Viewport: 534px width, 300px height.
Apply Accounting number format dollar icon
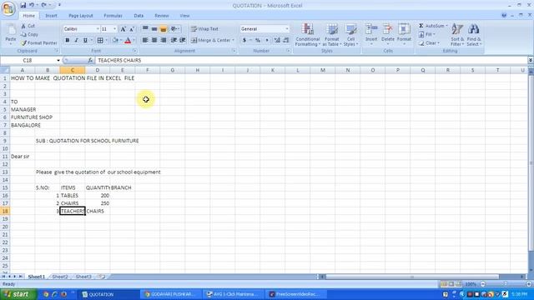click(x=244, y=41)
